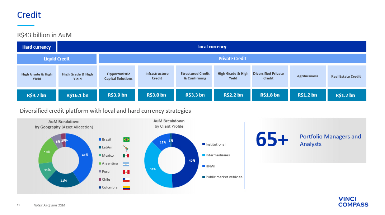The image size is (385, 215).
Task: Click the Chile flag icon
Action: pyautogui.click(x=126, y=180)
